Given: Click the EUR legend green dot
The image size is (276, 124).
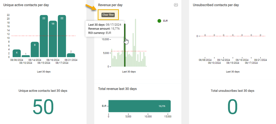Looking at the screenshot, I should pyautogui.click(x=159, y=21).
